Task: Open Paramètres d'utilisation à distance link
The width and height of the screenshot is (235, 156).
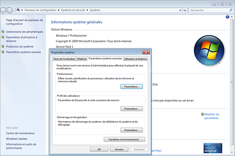Action: pyautogui.click(x=22, y=39)
